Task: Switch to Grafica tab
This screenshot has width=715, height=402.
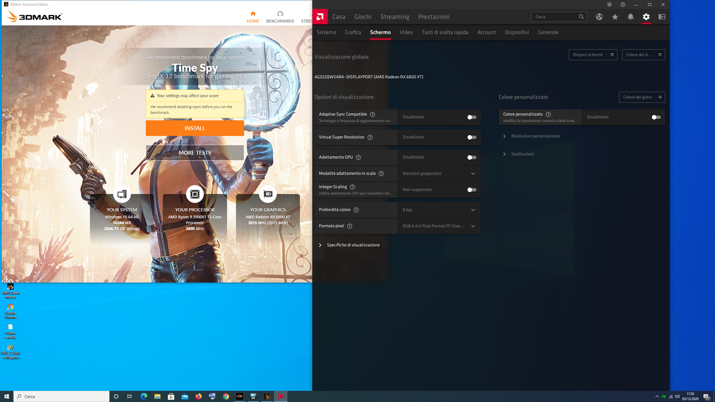Action: click(x=353, y=32)
